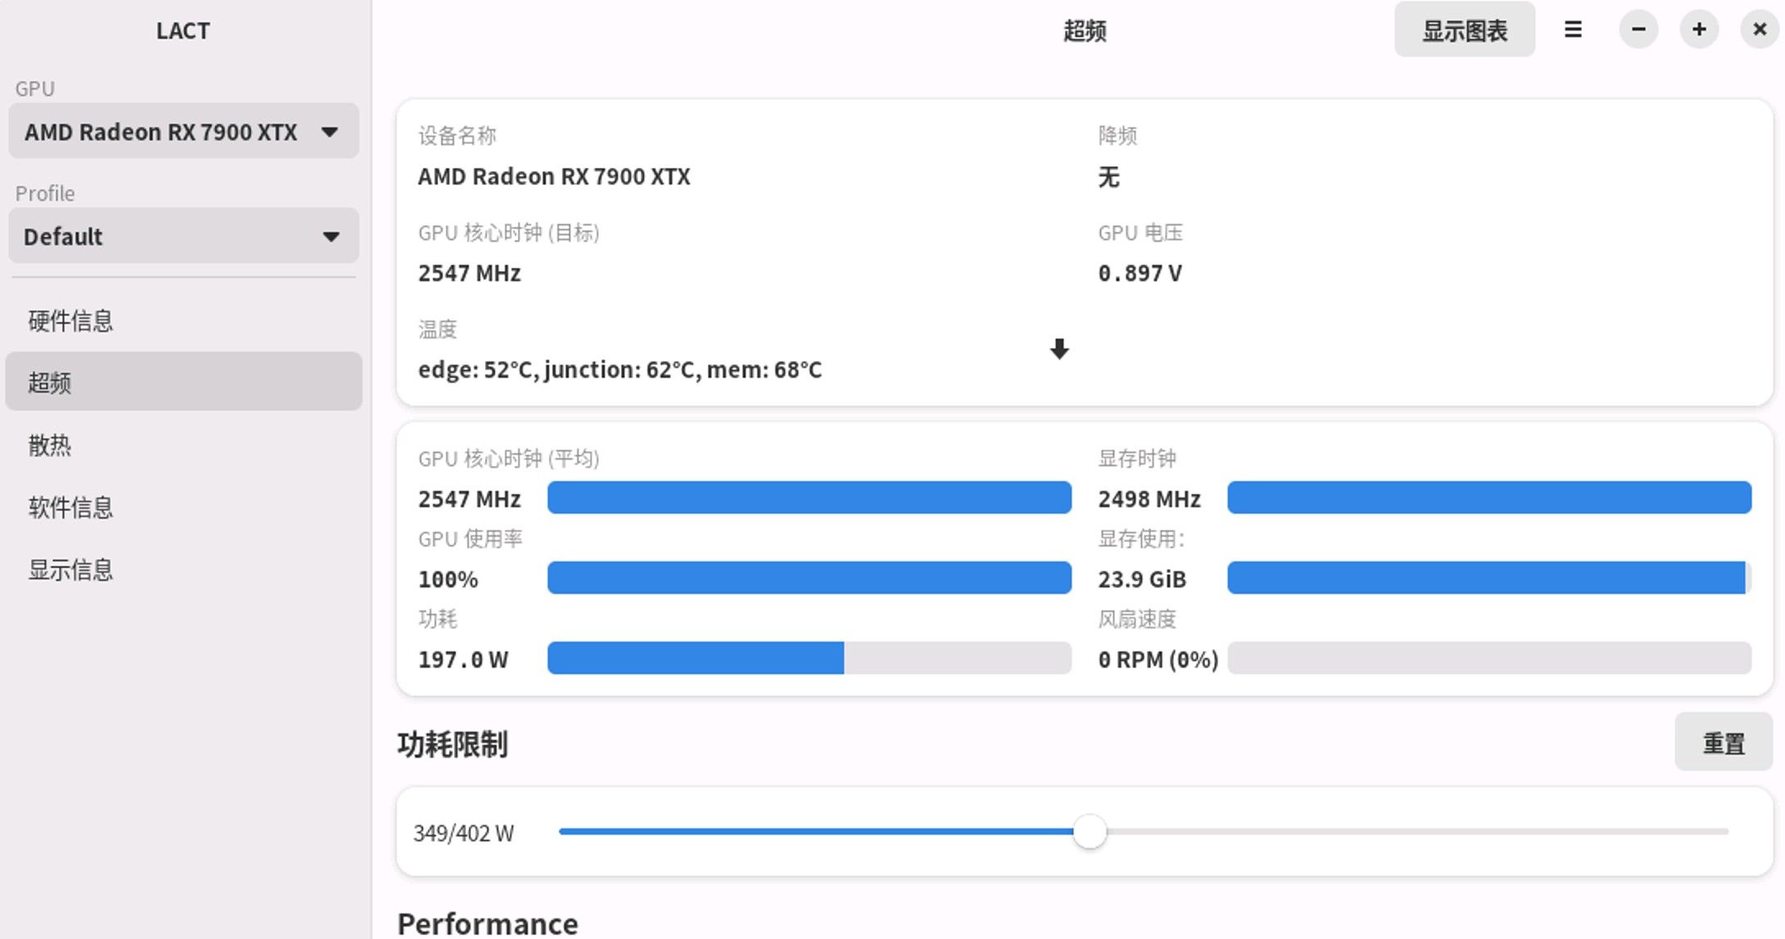Click the '功耗限制' section heading
The image size is (1785, 939).
[452, 744]
